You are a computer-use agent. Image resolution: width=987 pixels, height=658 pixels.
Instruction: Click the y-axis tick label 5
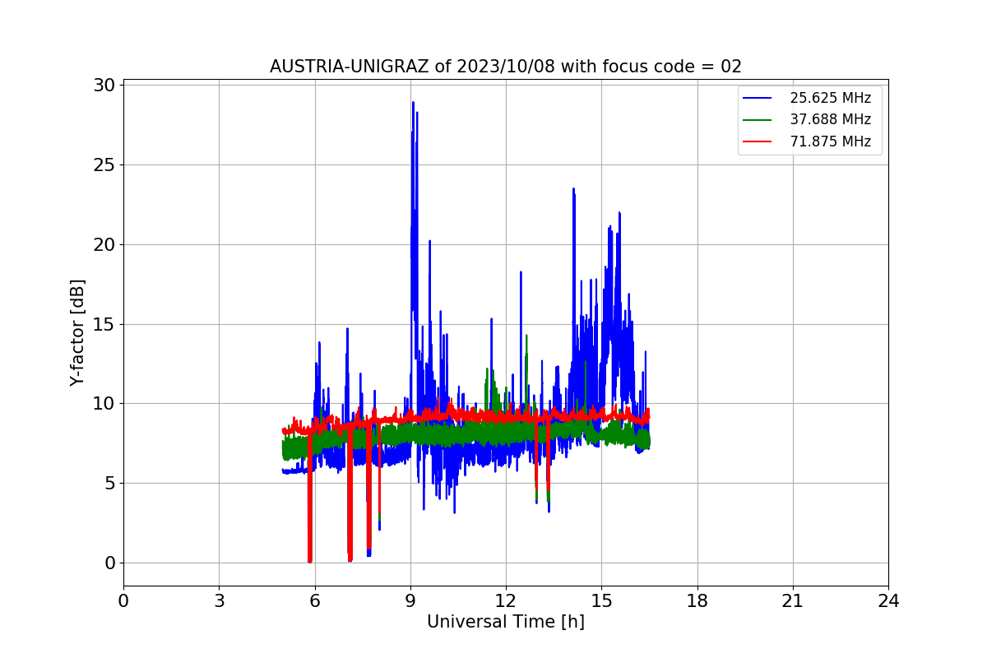click(110, 483)
